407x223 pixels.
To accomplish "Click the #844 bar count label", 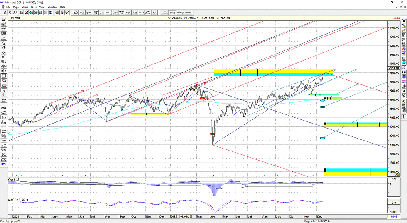I will tap(394, 216).
